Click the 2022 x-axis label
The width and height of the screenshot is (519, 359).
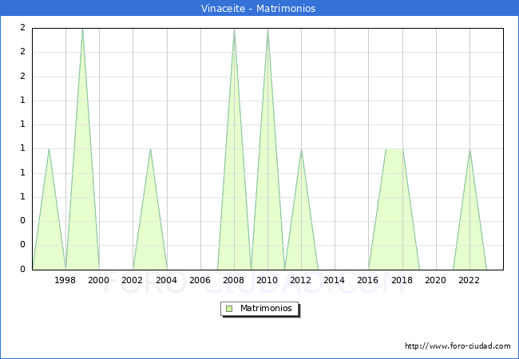coord(469,280)
